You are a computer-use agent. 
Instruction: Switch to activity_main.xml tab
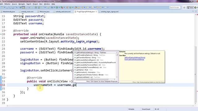[26, 12]
